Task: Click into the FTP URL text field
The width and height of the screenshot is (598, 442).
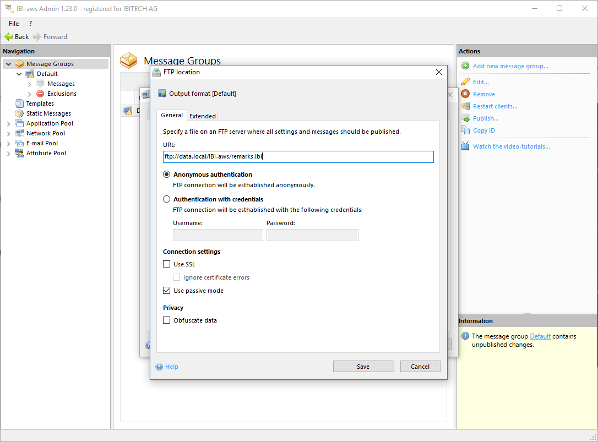Action: (x=297, y=157)
